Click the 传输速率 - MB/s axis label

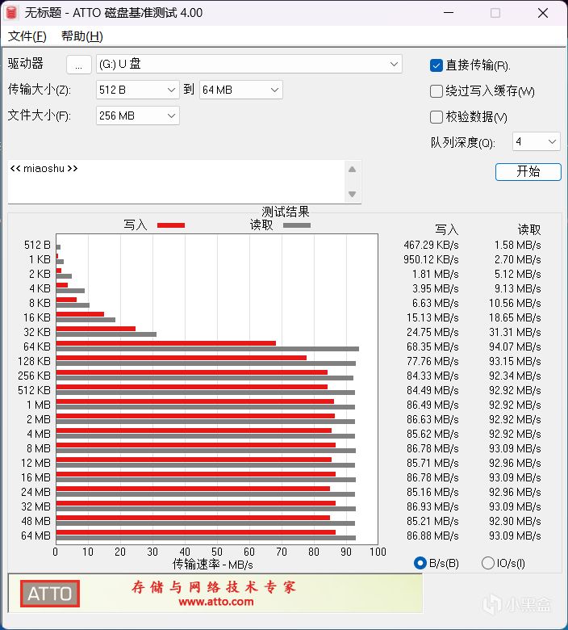[213, 565]
